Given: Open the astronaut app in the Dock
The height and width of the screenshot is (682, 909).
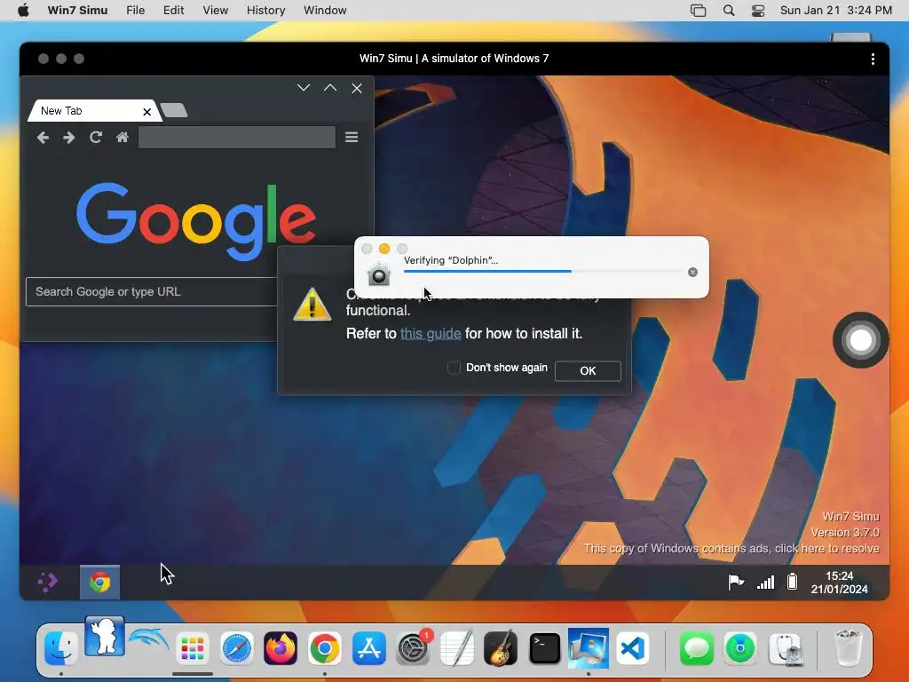Looking at the screenshot, I should 105,636.
